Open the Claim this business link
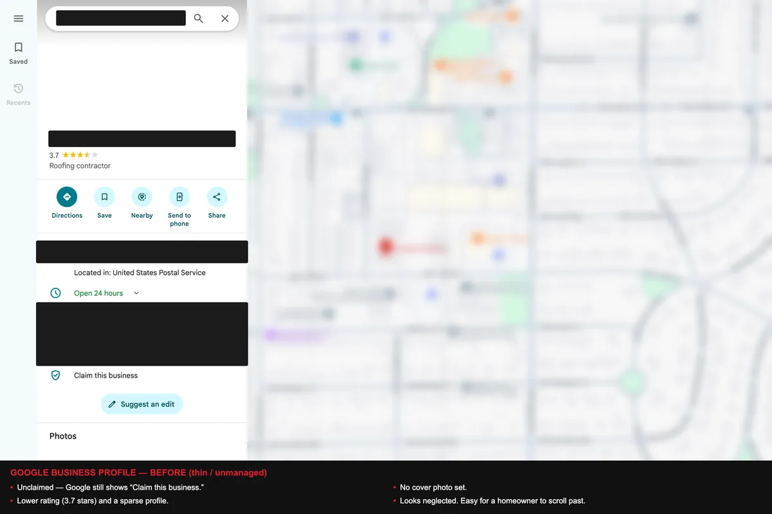Image resolution: width=772 pixels, height=514 pixels. point(106,375)
